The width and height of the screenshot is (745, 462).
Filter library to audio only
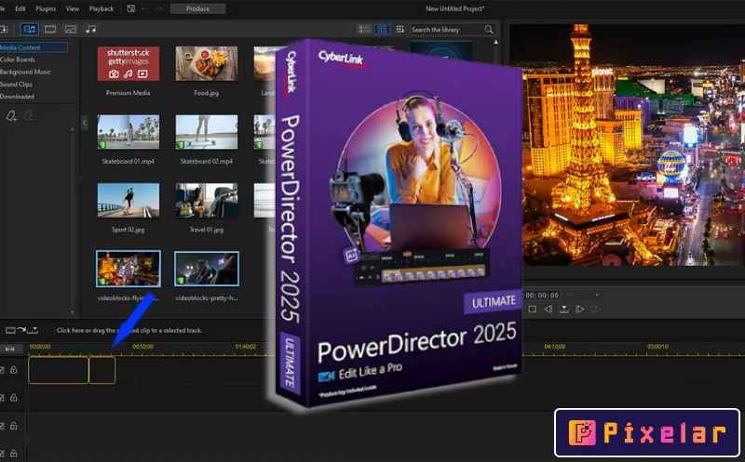point(90,30)
